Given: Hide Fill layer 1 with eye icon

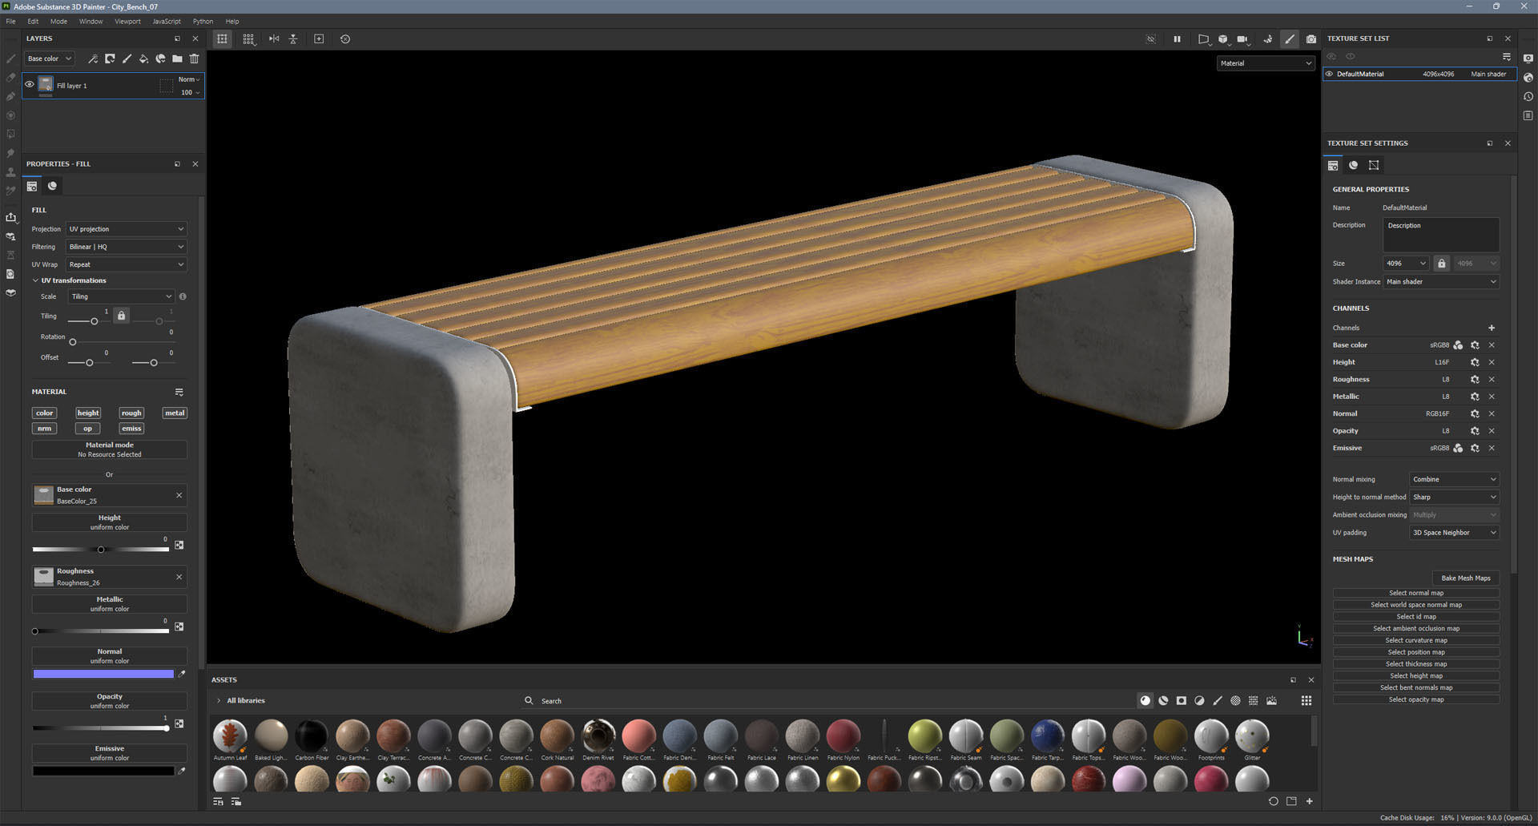Looking at the screenshot, I should pos(30,85).
